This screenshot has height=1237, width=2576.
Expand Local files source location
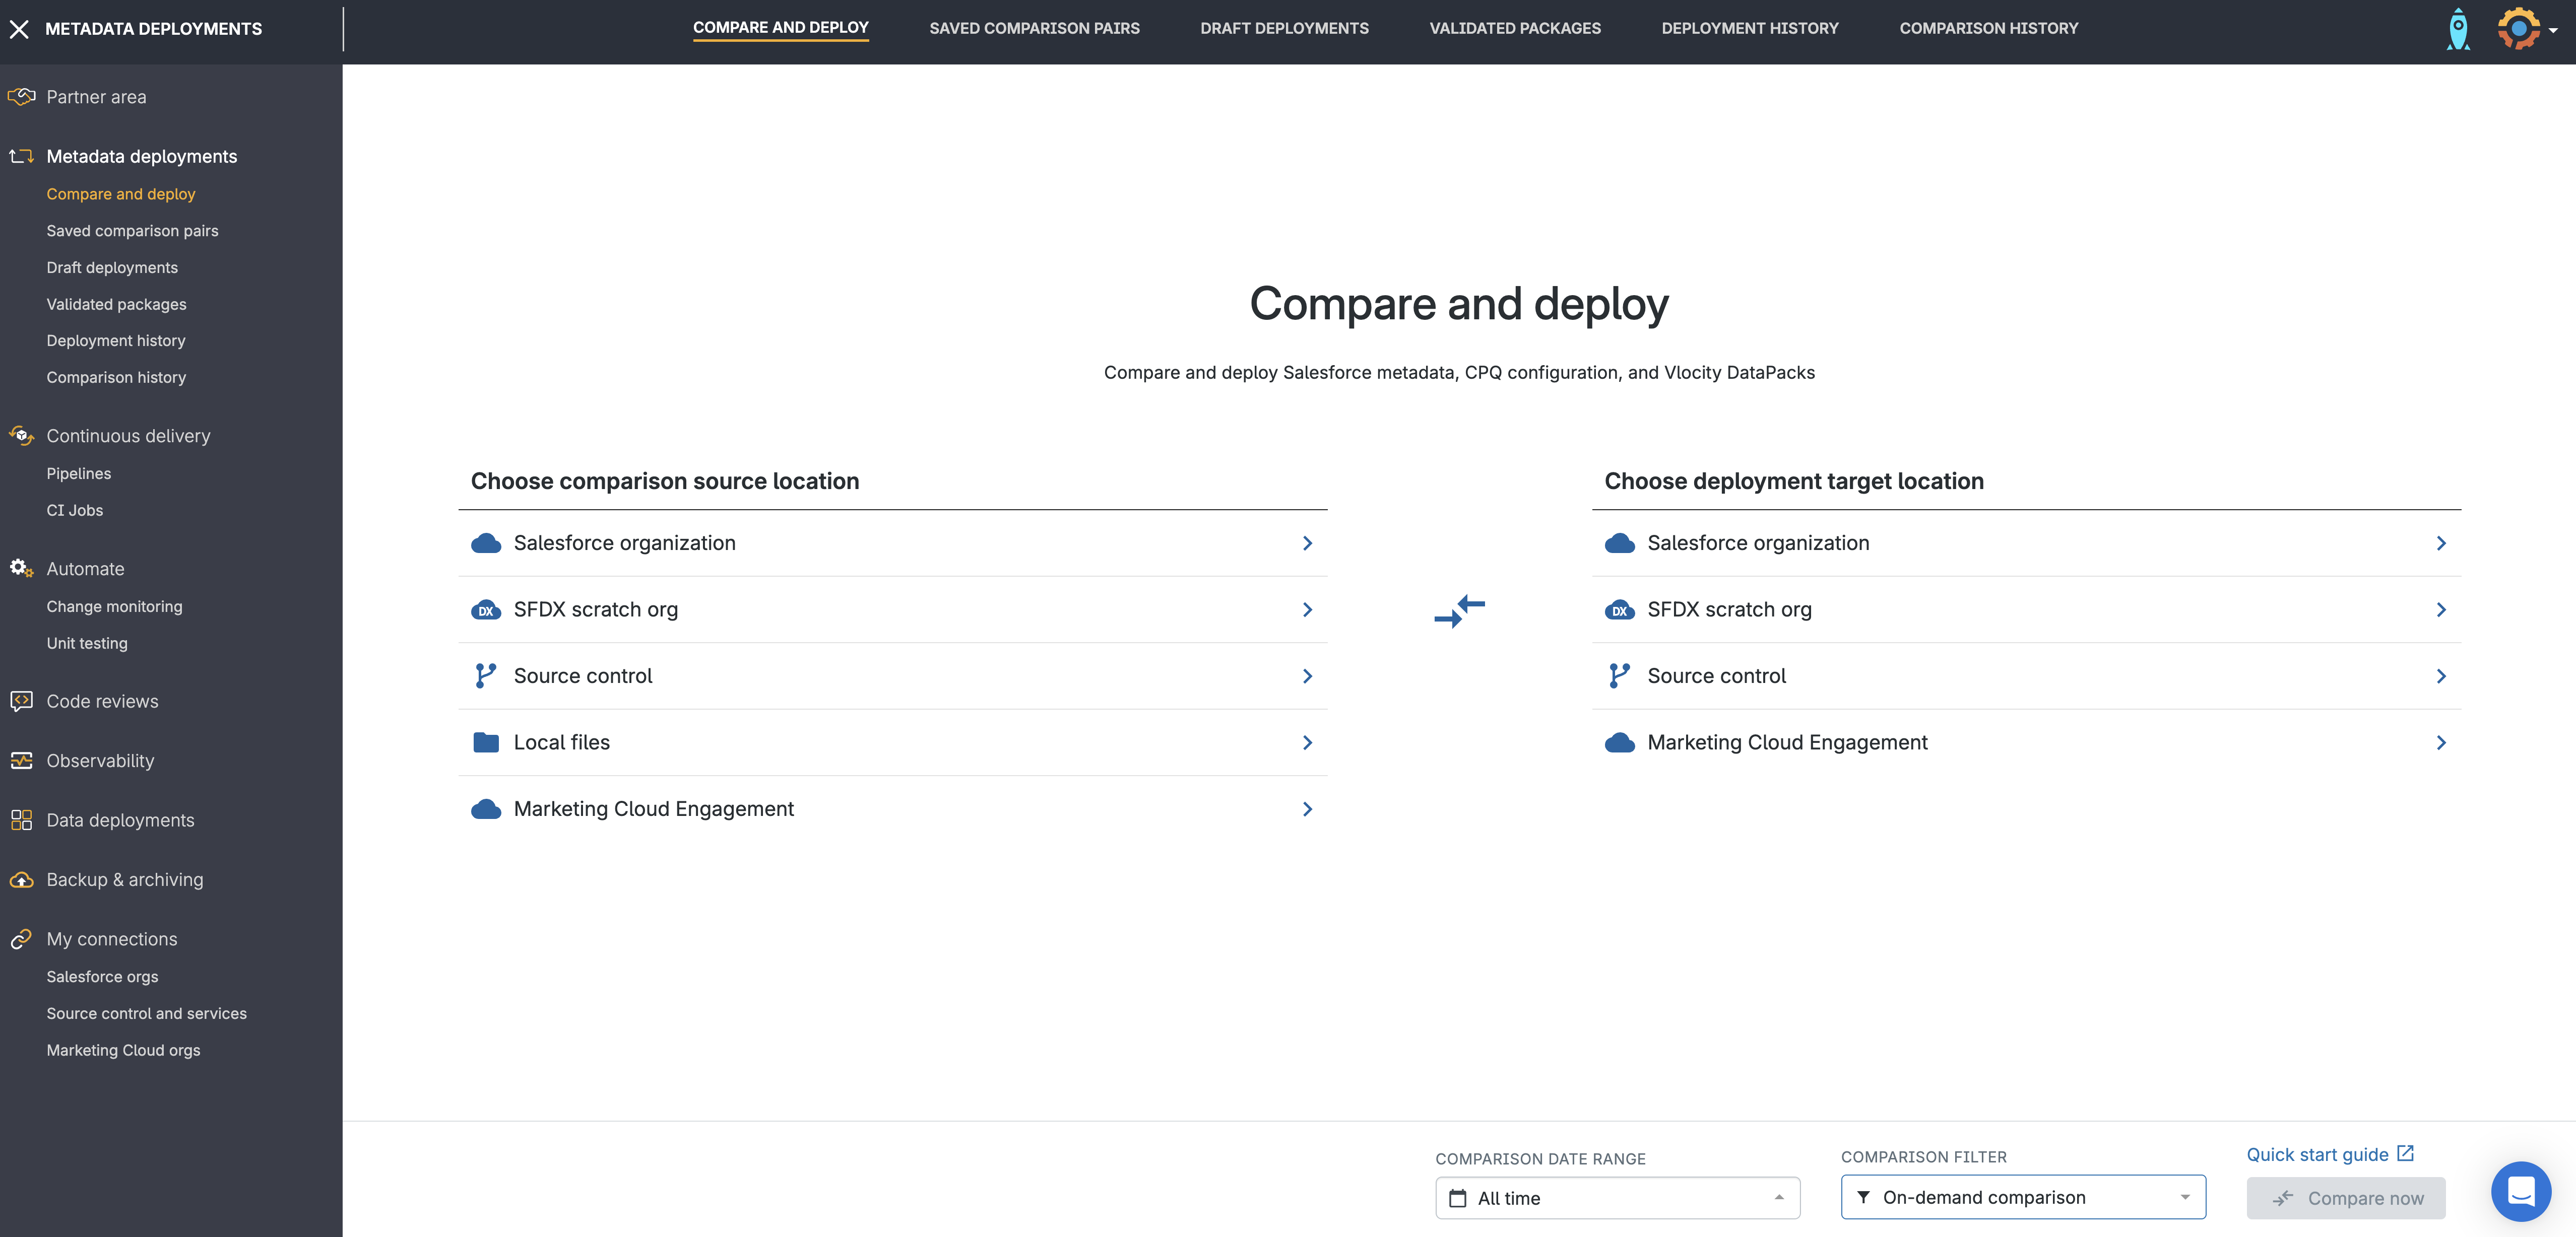click(892, 742)
